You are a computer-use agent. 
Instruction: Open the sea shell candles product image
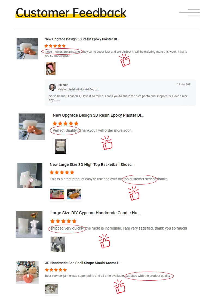click(x=27, y=272)
